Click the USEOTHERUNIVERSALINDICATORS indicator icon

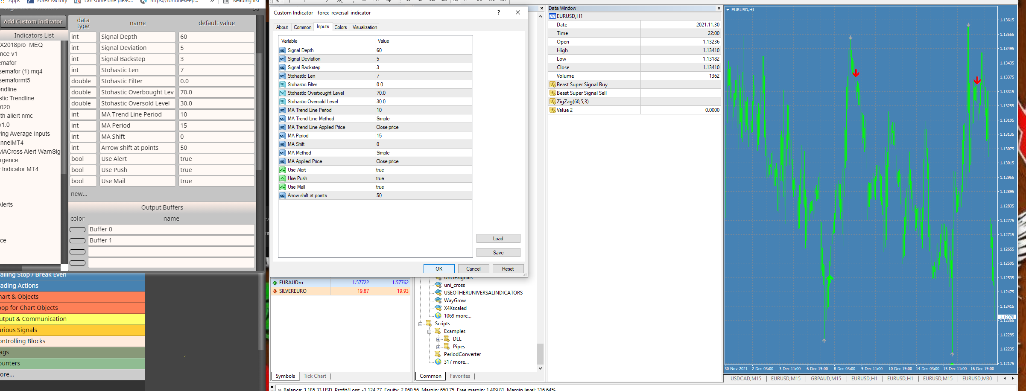(438, 292)
